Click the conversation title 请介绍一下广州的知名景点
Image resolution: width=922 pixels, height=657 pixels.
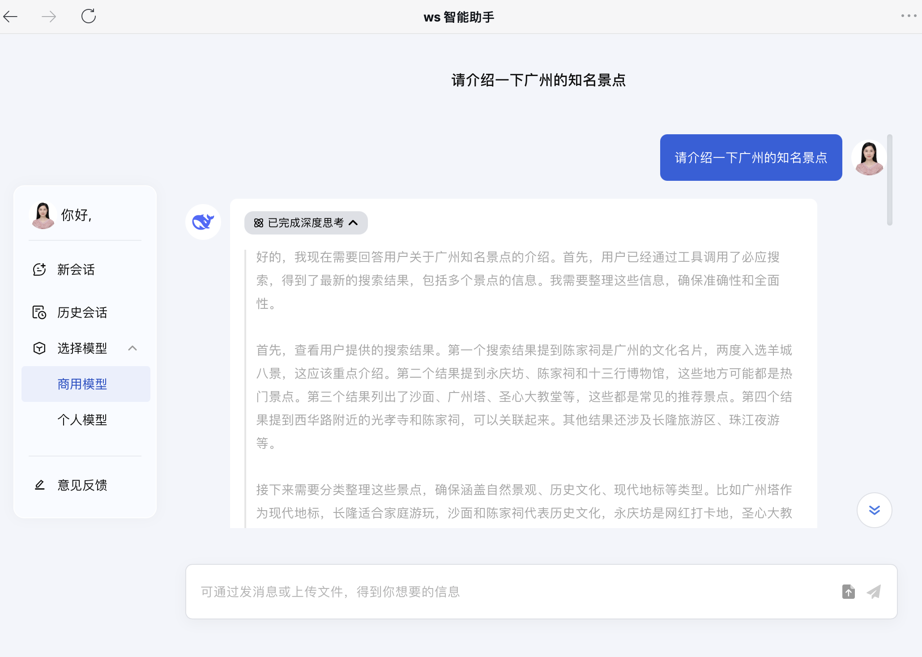coord(538,81)
